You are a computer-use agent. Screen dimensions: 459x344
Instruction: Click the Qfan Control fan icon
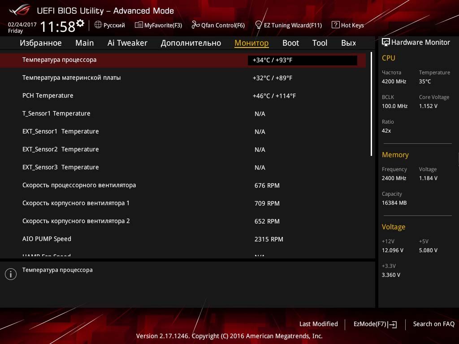(195, 25)
